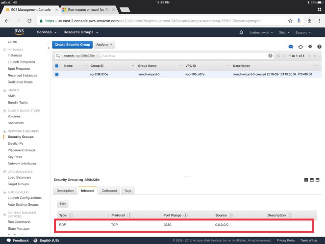Viewport: 325px width, 244px height.
Task: Collapse the Network & Security section
Action: click(x=4, y=131)
